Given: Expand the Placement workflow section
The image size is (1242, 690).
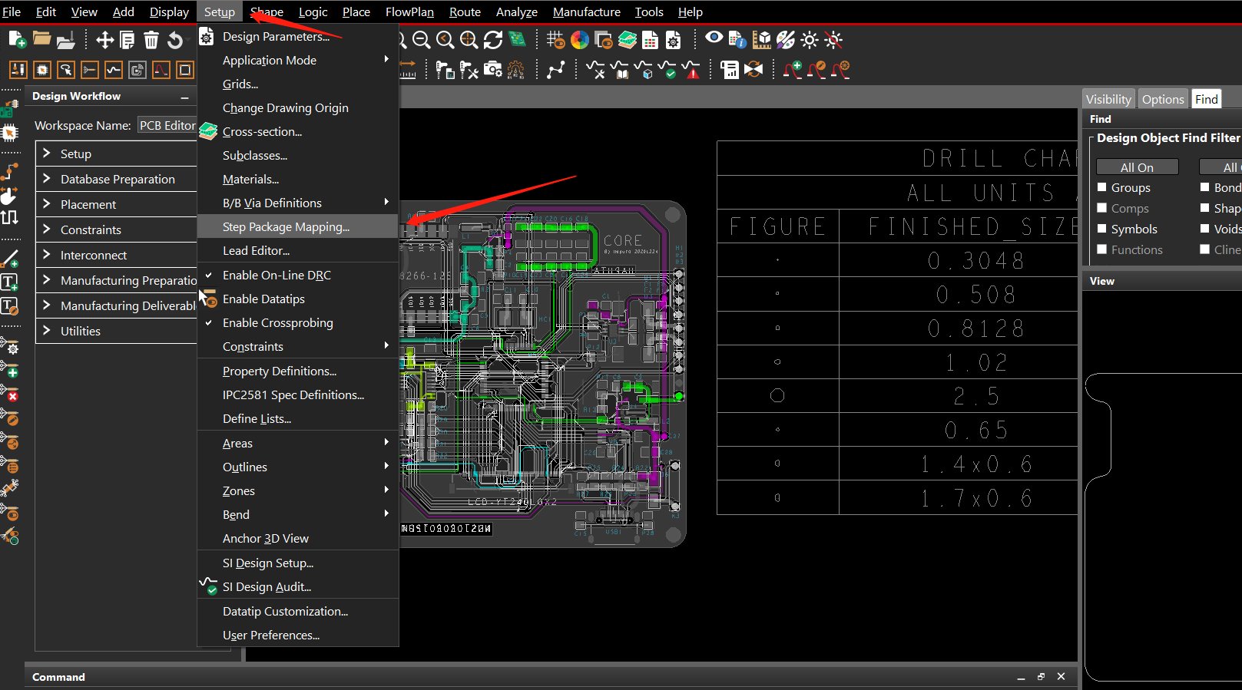Looking at the screenshot, I should 47,204.
